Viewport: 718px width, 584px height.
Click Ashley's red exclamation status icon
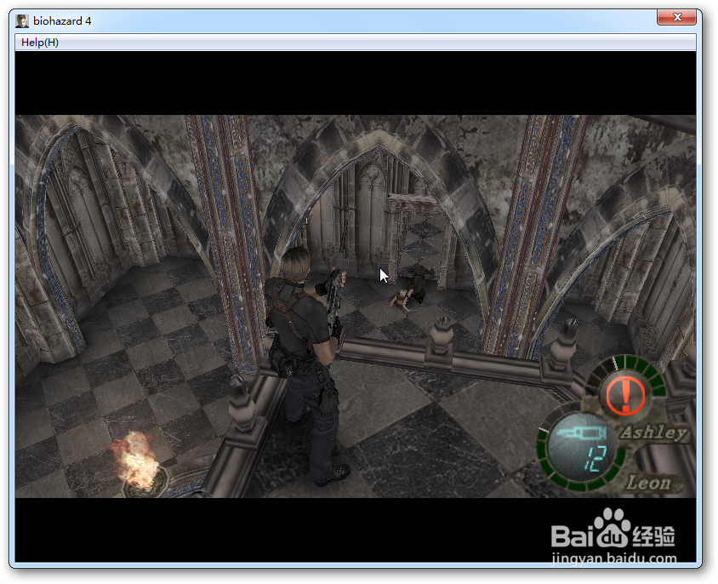pos(625,394)
